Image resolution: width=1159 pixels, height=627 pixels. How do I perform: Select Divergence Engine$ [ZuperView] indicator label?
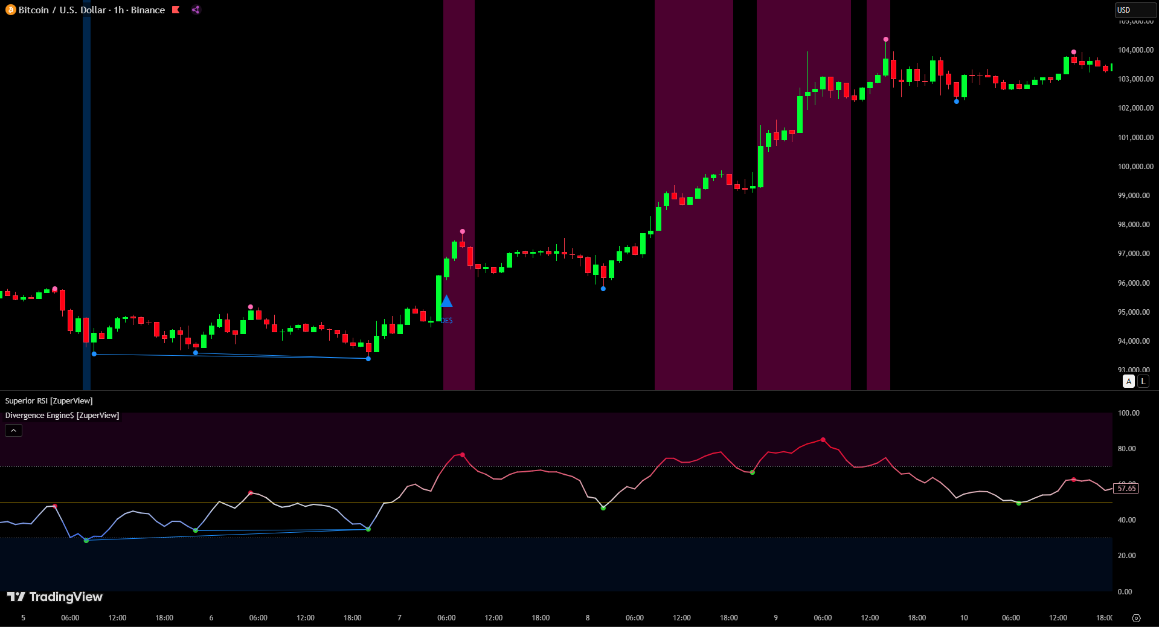pos(62,416)
